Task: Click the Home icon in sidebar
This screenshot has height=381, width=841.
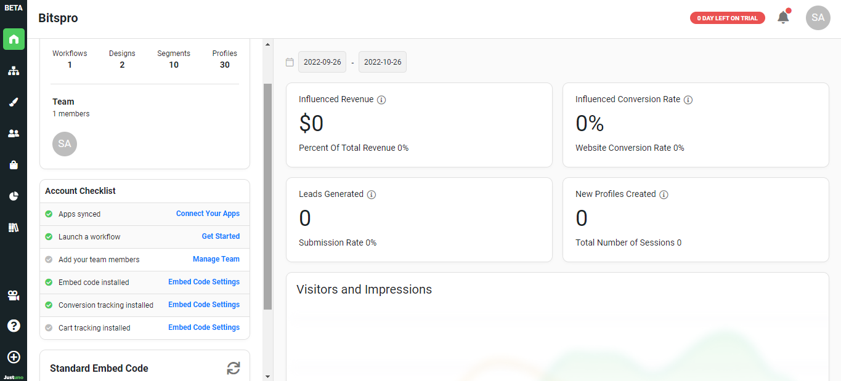Action: [x=14, y=39]
